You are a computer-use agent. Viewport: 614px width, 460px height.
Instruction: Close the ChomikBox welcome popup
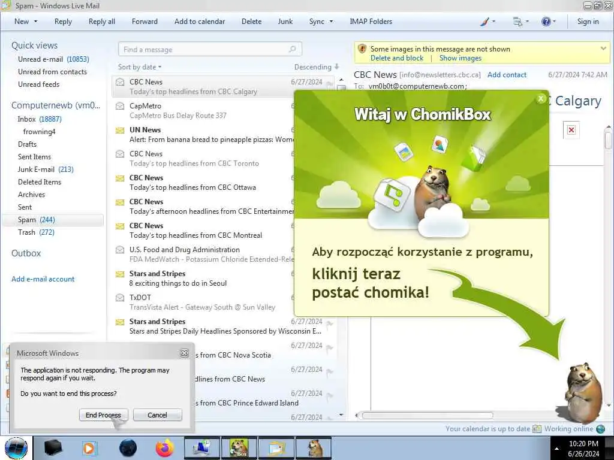coord(541,99)
